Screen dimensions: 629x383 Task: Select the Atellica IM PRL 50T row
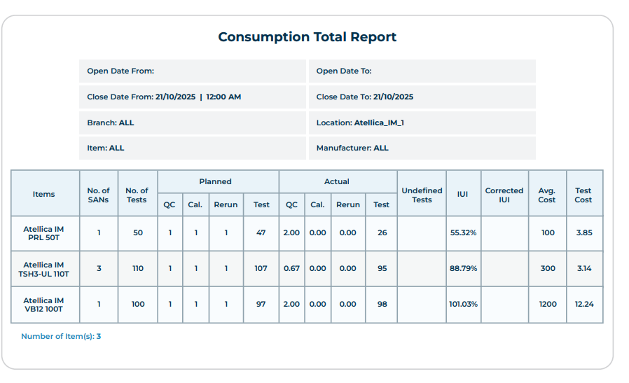click(44, 232)
